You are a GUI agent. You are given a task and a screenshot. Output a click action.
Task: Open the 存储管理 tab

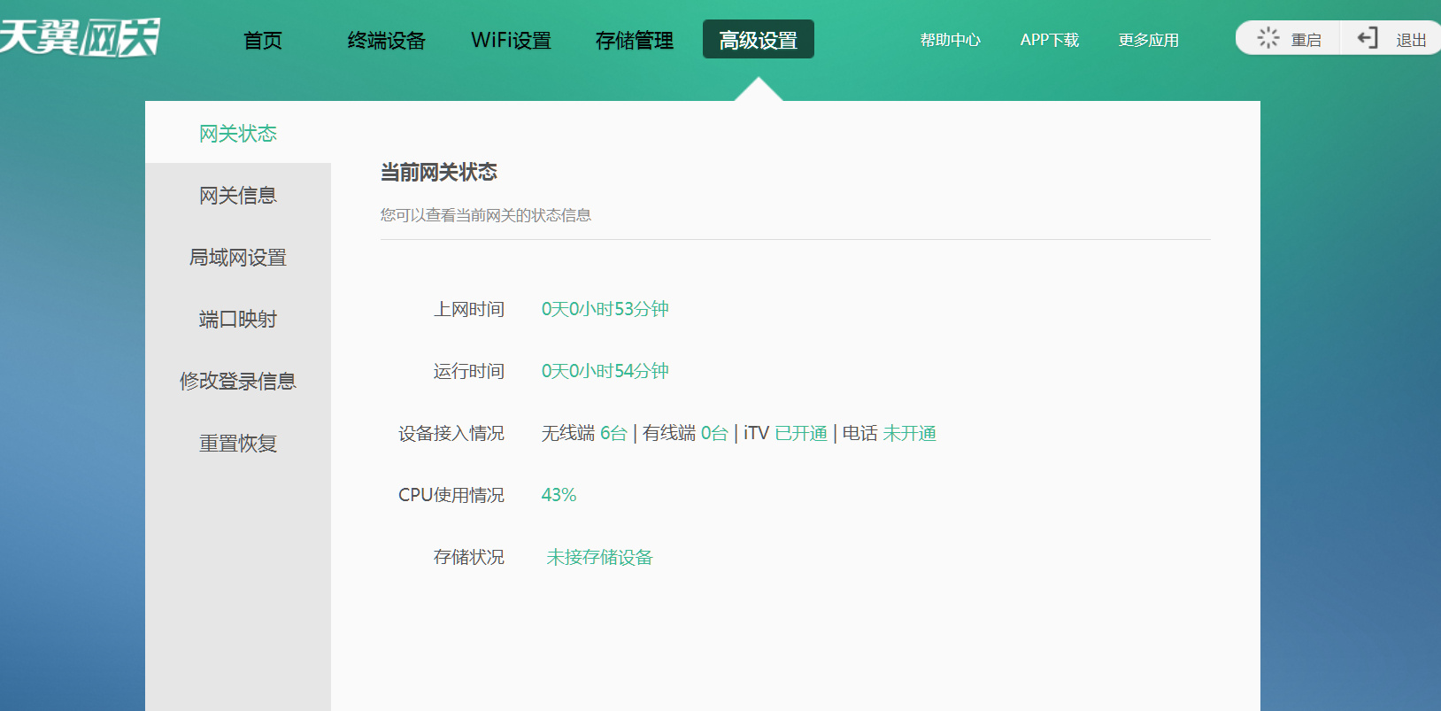click(634, 41)
